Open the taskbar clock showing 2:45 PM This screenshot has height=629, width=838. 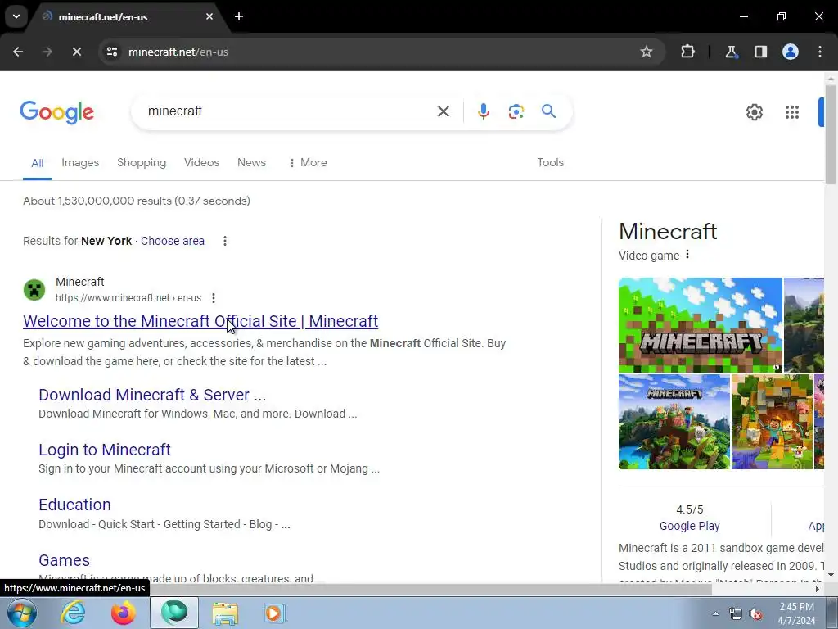(796, 613)
